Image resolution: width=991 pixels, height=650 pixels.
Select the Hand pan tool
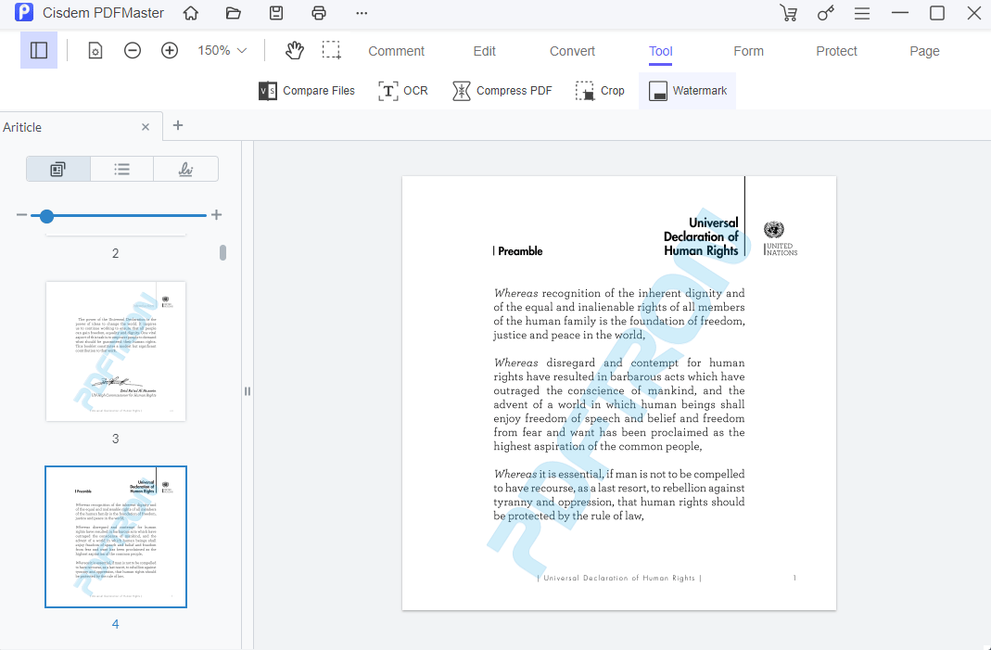coord(295,51)
